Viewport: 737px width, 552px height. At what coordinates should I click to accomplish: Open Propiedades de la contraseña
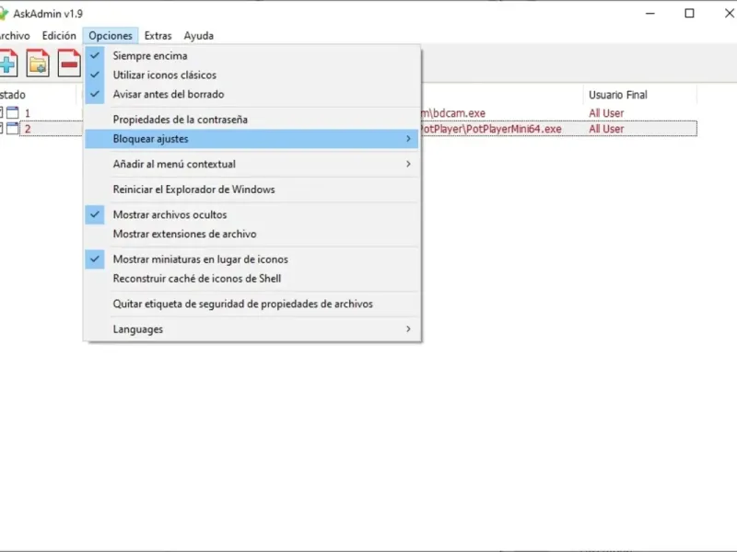coord(252,120)
